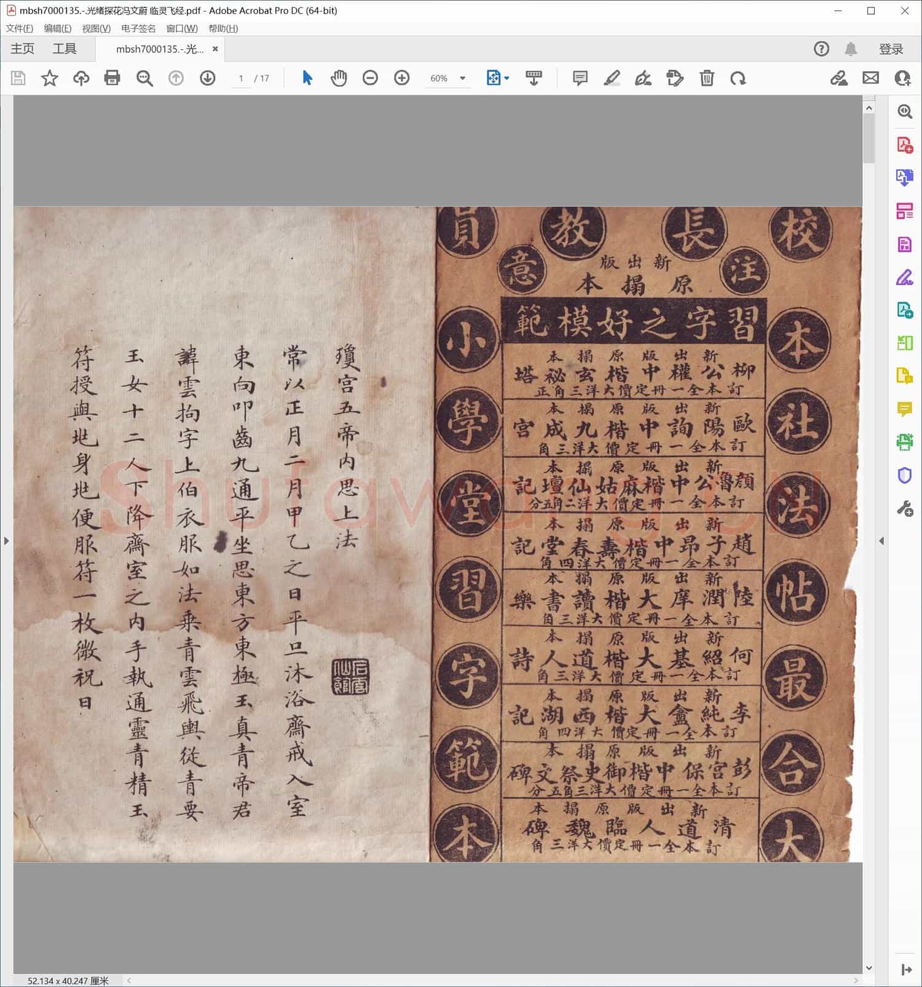Viewport: 922px width, 987px height.
Task: Click the Zoom in plus button
Action: pos(402,78)
